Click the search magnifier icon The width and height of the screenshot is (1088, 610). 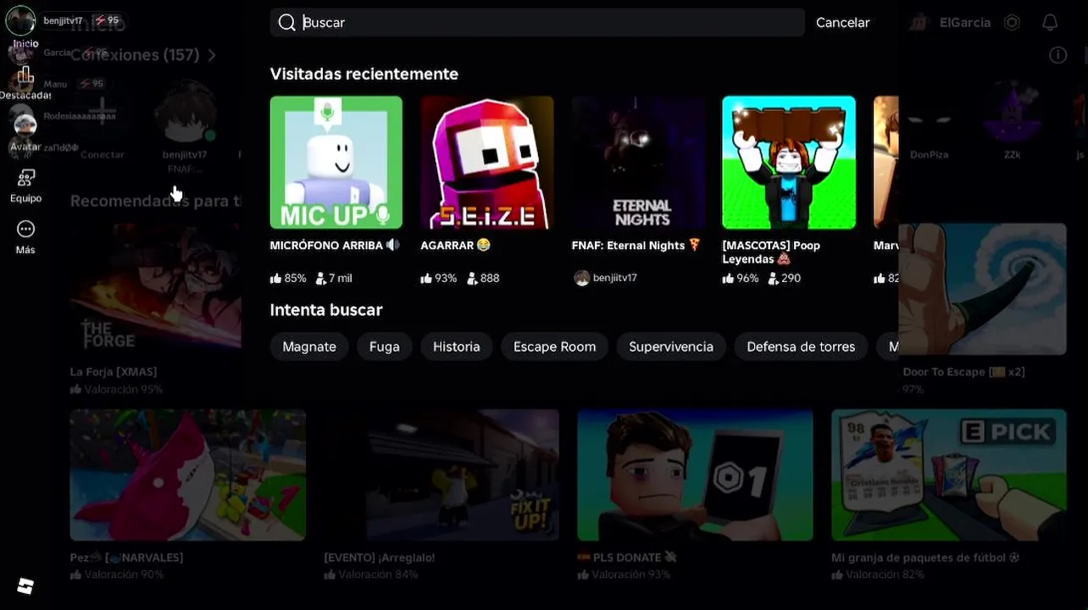coord(287,22)
